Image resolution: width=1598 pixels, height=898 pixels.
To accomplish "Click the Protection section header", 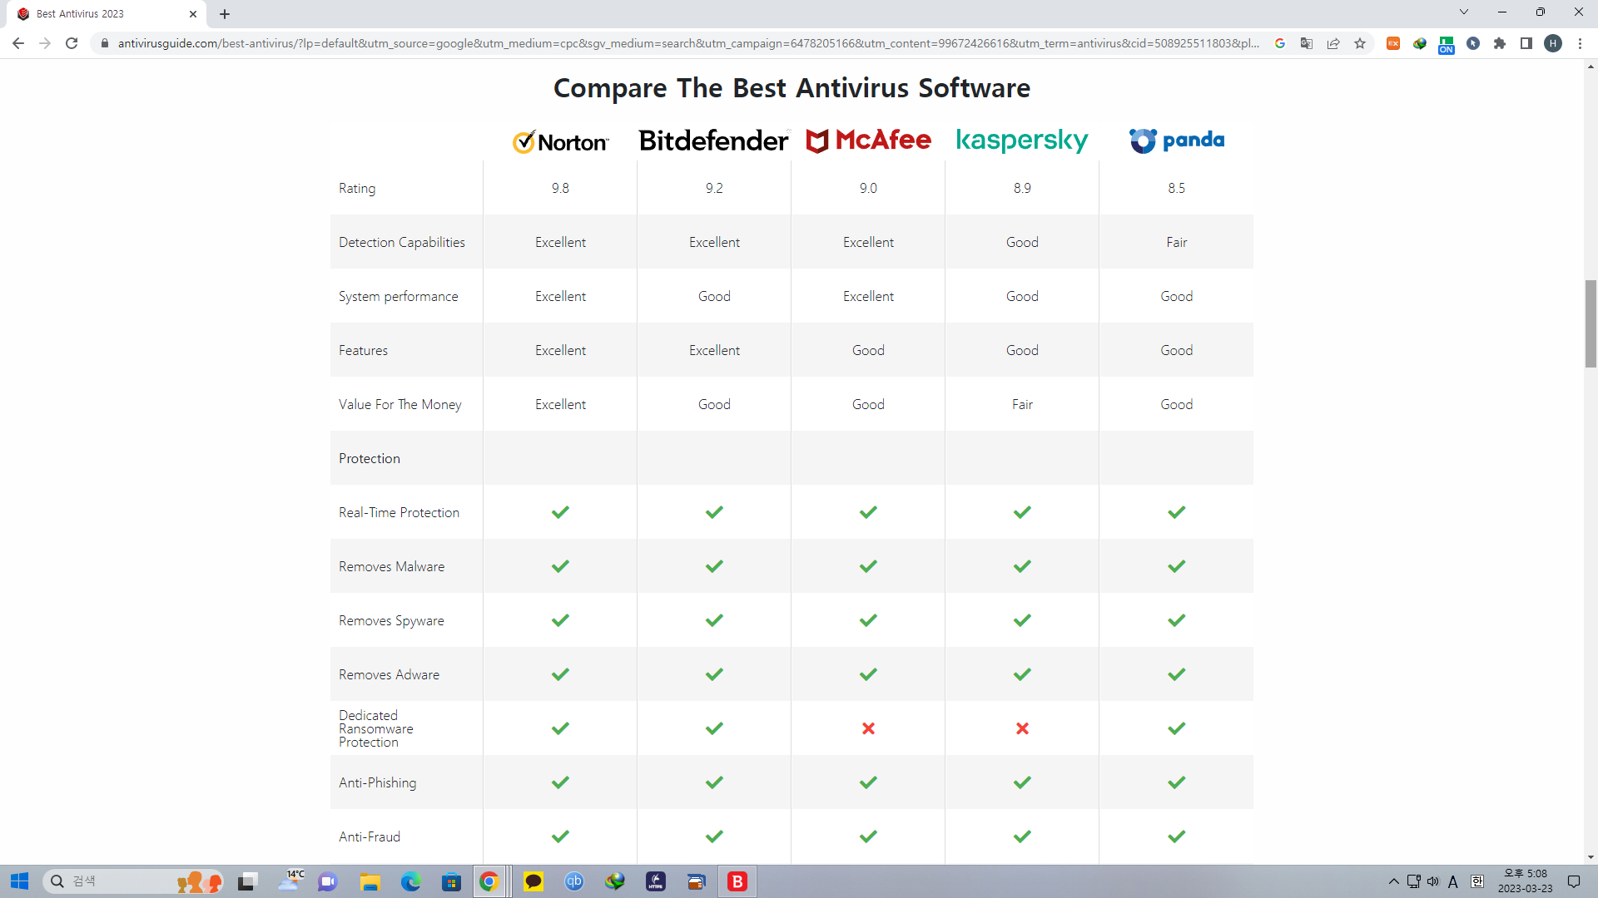I will coord(370,458).
